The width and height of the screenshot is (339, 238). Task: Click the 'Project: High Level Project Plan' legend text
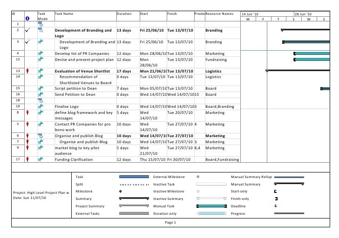click(x=41, y=193)
